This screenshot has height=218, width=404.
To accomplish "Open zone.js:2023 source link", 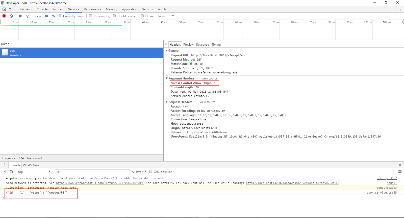I will pyautogui.click(x=387, y=188).
